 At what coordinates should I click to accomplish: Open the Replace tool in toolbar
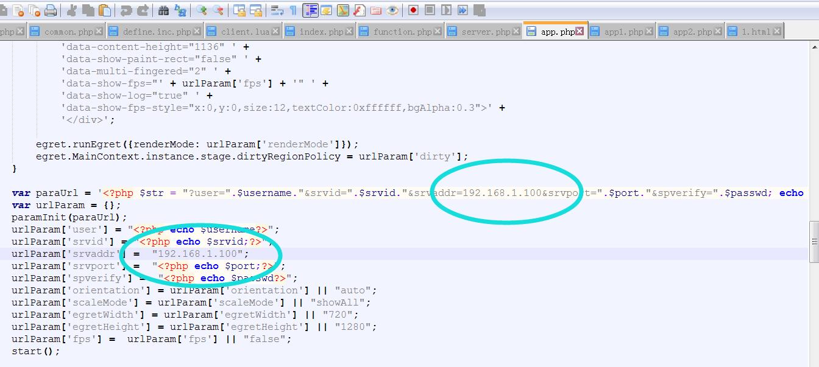click(180, 10)
